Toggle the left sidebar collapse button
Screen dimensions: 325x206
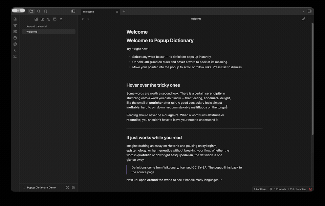[73, 11]
